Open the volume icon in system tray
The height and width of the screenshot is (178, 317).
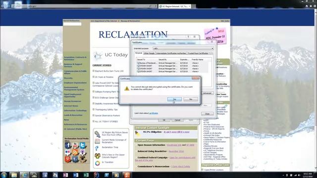(299, 175)
